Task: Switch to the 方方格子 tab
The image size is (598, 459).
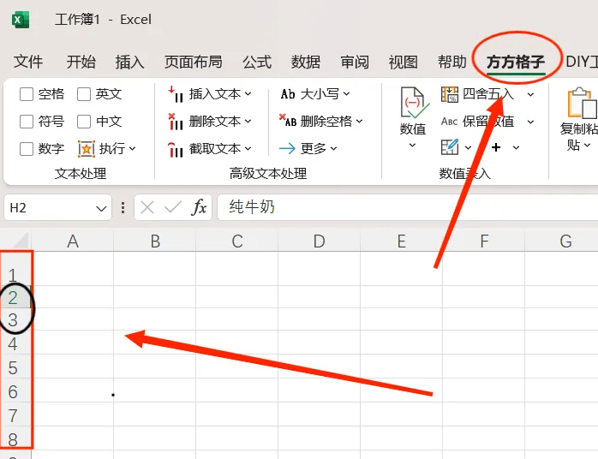Action: pyautogui.click(x=516, y=62)
